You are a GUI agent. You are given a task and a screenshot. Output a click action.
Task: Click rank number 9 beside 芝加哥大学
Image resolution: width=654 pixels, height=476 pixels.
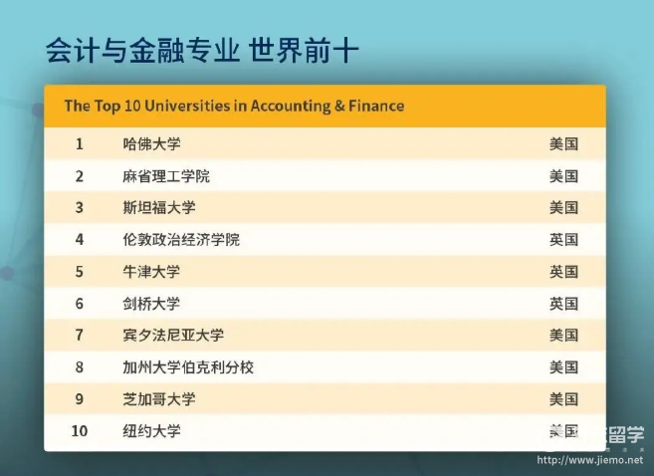click(80, 399)
